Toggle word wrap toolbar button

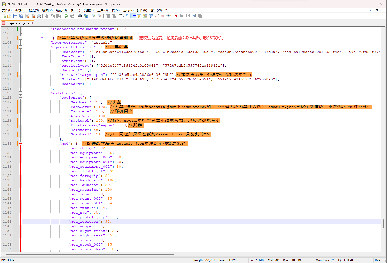click(122, 16)
